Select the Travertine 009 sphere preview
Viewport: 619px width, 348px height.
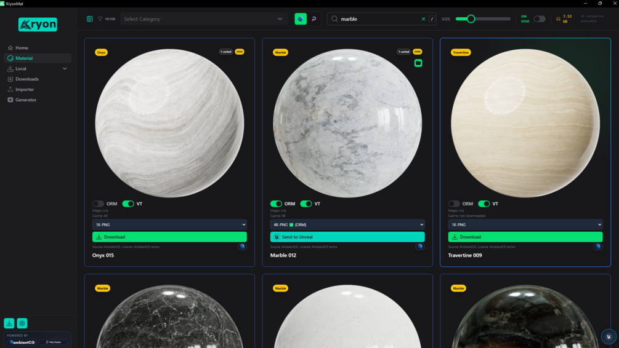525,123
